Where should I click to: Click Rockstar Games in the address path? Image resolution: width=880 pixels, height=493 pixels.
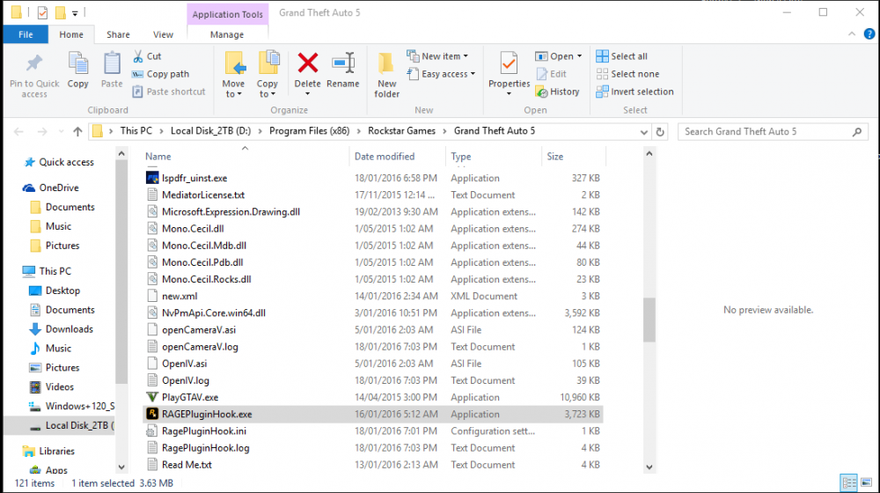[401, 131]
